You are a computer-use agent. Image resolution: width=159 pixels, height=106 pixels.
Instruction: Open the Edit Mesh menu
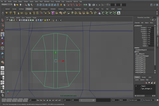tap(47, 2)
